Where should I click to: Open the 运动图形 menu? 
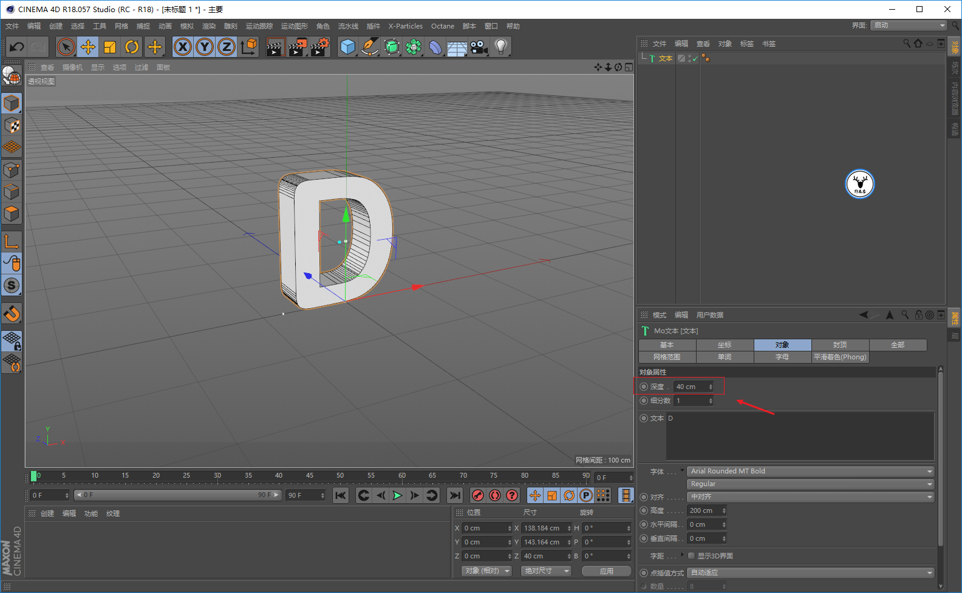295,26
